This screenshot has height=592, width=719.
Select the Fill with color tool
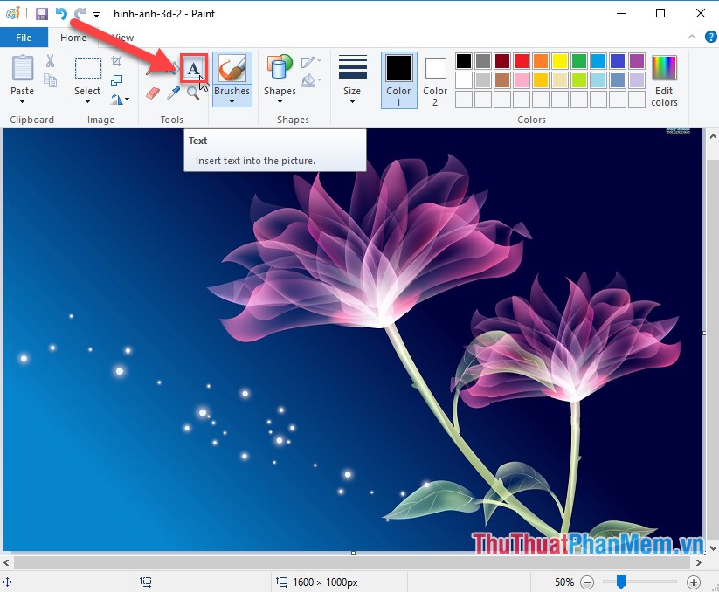pyautogui.click(x=173, y=68)
